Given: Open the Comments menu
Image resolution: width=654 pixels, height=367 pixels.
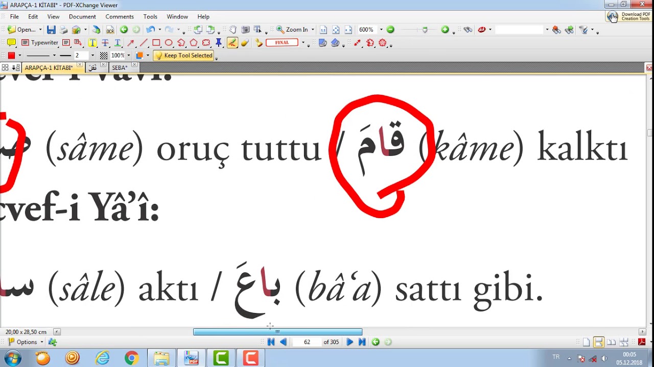Looking at the screenshot, I should pos(120,16).
